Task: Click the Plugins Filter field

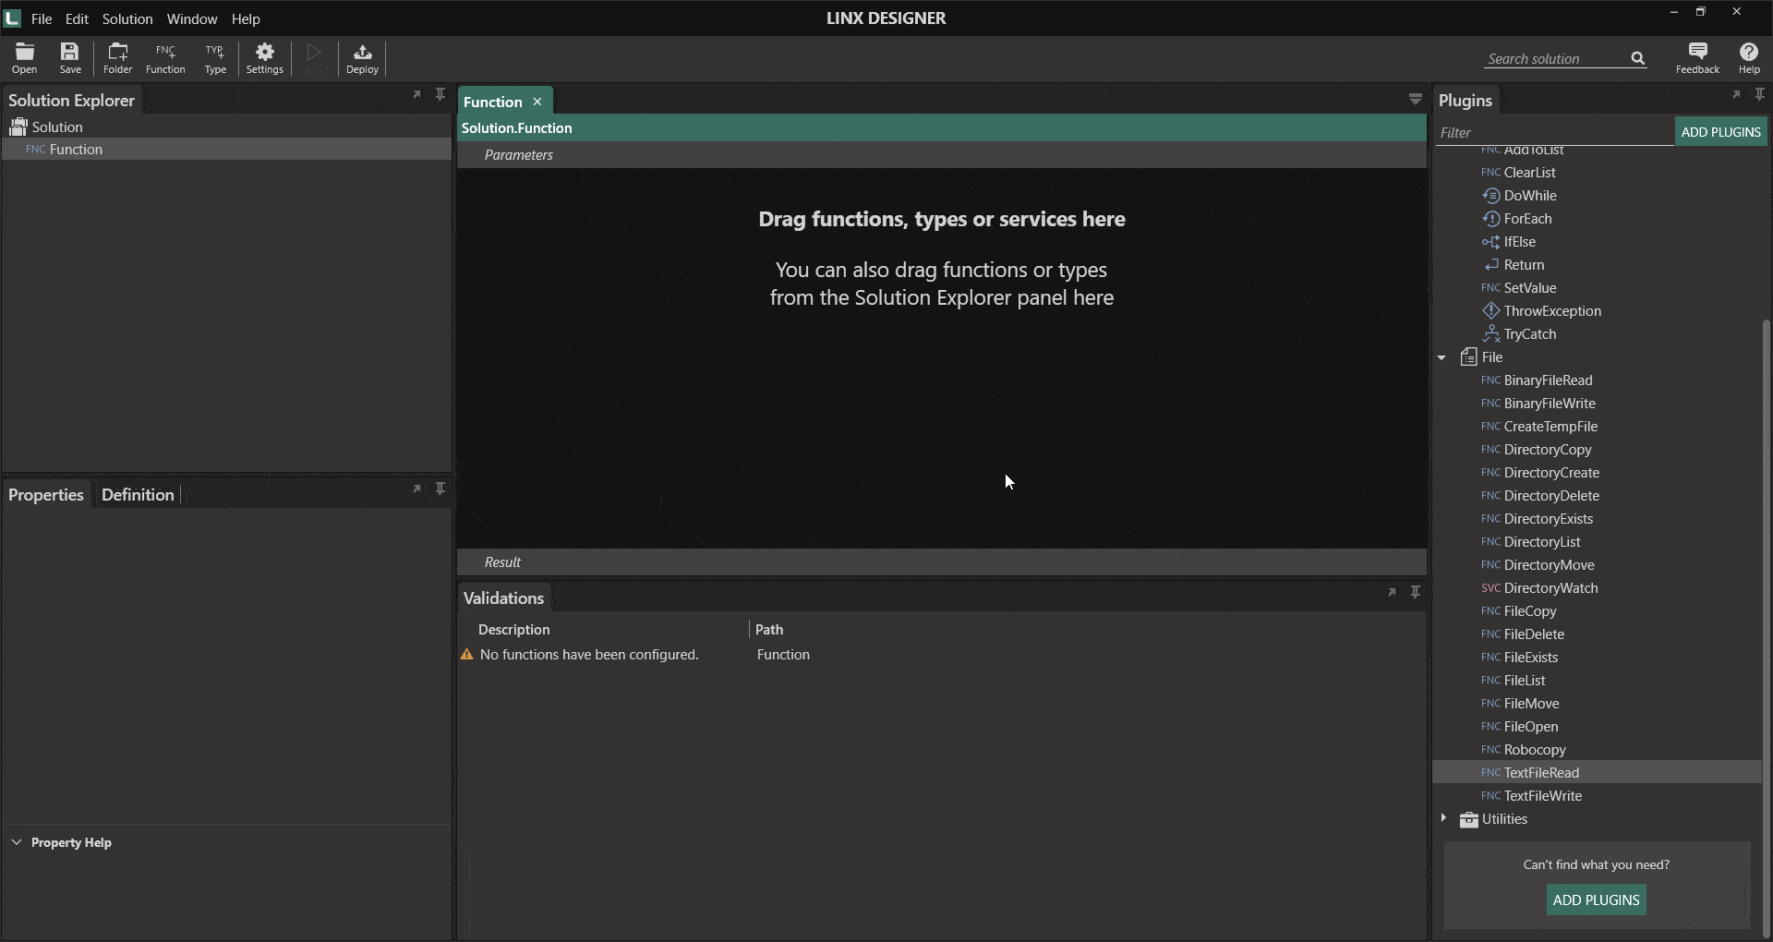Action: click(1554, 133)
